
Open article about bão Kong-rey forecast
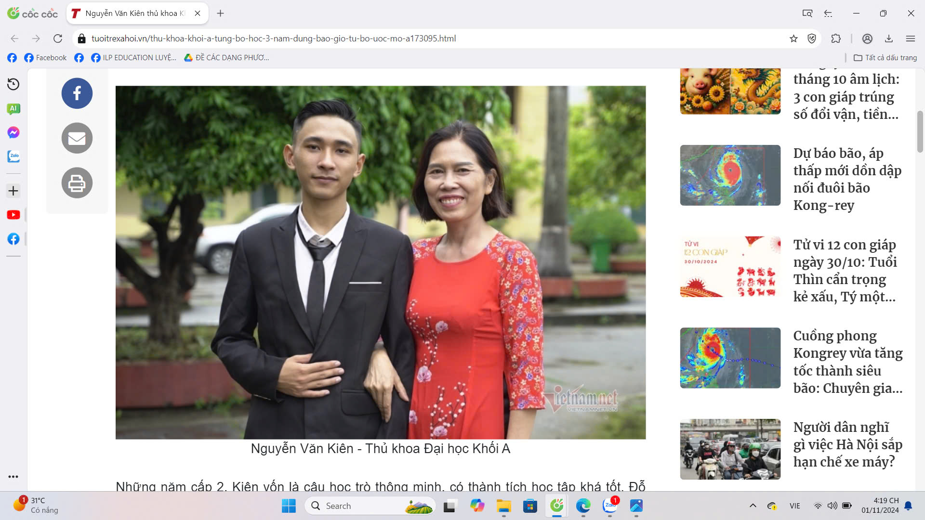point(846,179)
